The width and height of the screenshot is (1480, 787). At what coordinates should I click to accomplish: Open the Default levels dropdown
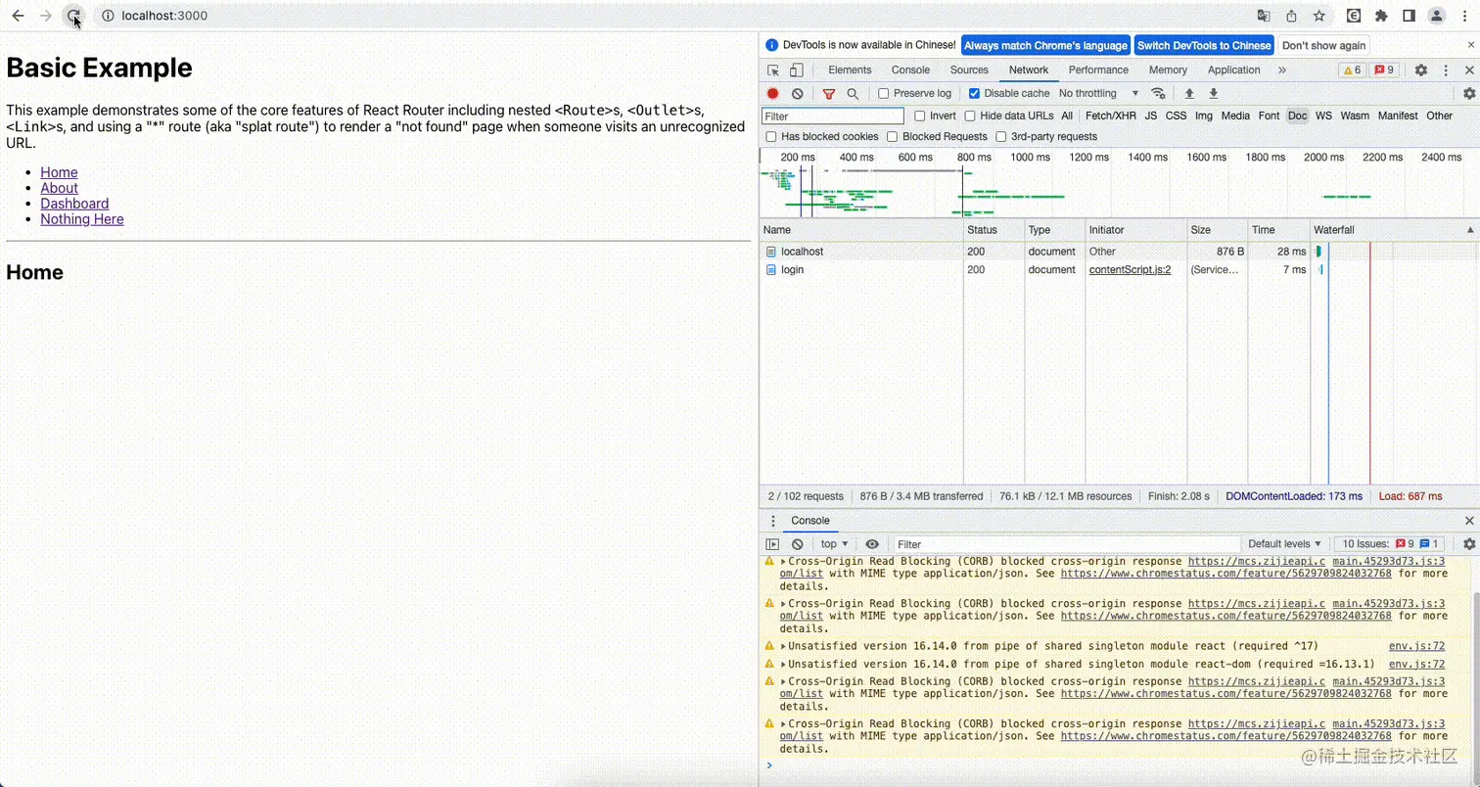click(1284, 544)
